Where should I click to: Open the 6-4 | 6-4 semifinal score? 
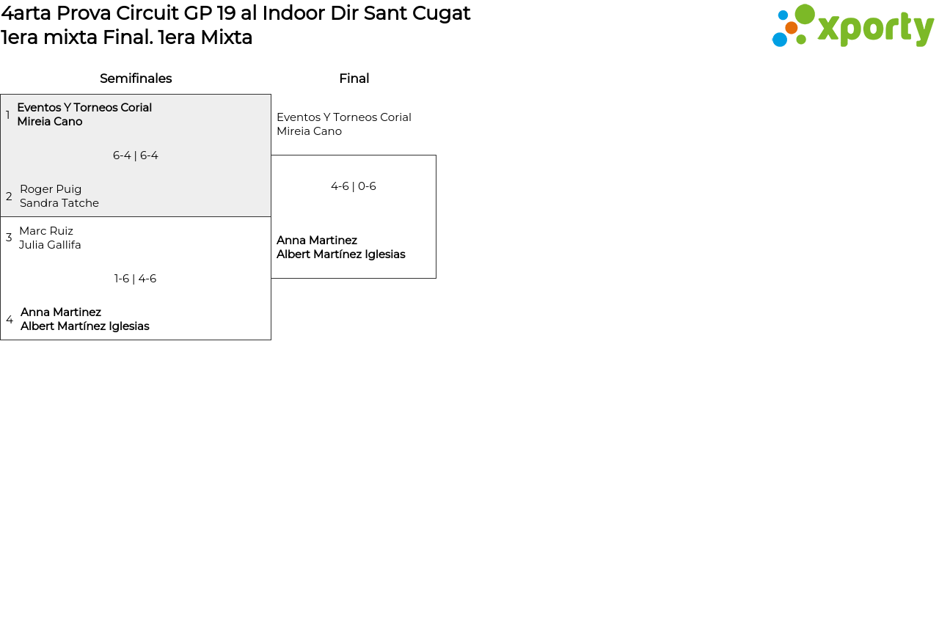[x=136, y=155]
